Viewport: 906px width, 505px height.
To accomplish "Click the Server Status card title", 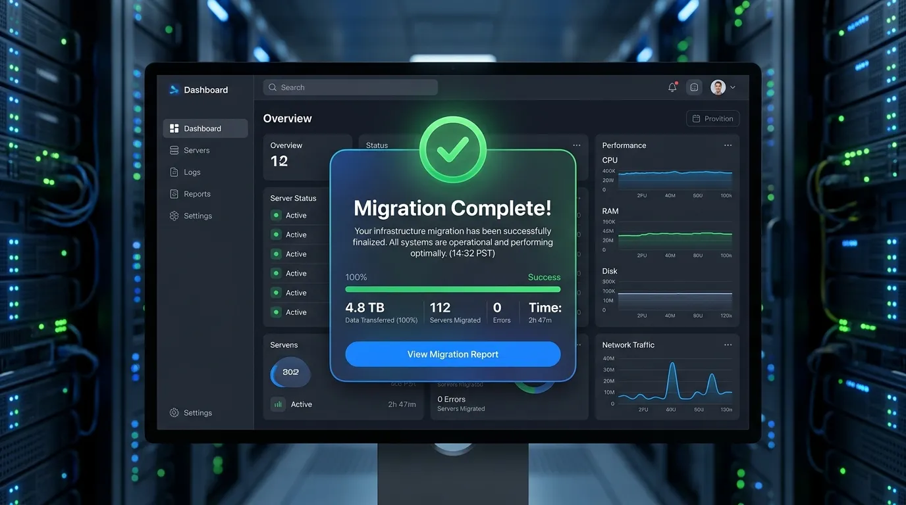I will (x=293, y=198).
